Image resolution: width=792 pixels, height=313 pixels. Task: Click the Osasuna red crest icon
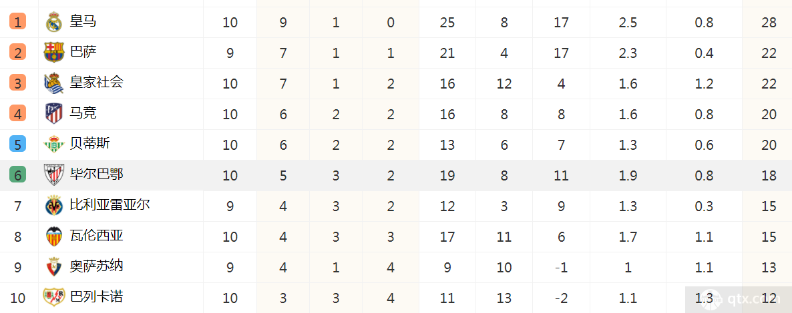coord(53,267)
